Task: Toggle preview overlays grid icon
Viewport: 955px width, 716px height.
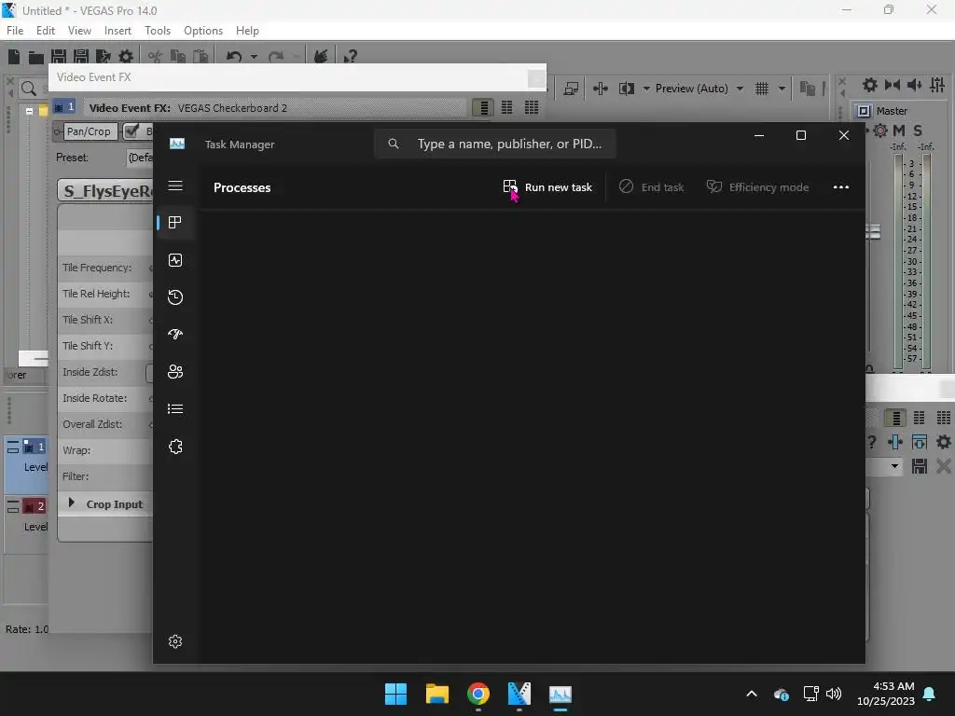Action: pyautogui.click(x=762, y=89)
